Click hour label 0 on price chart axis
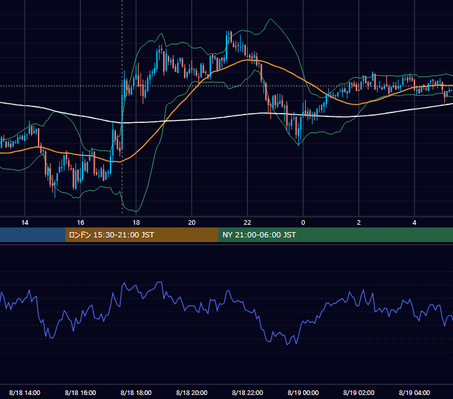Screen dimensions: 453x399 pos(303,223)
